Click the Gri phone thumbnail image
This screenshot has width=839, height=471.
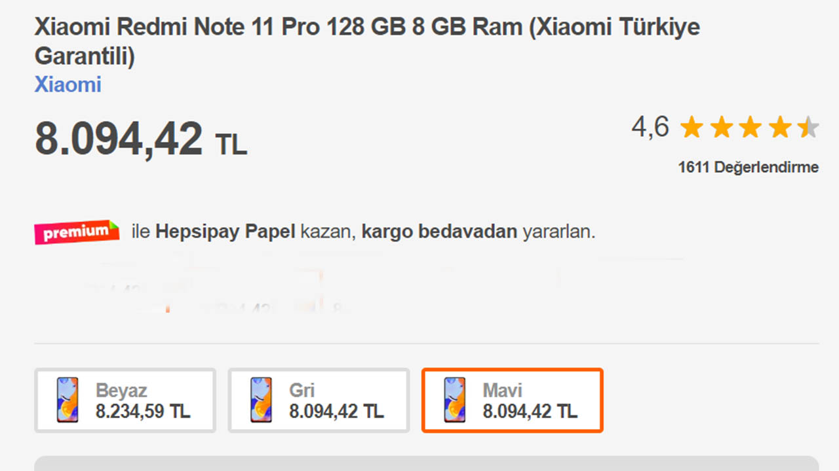point(260,400)
